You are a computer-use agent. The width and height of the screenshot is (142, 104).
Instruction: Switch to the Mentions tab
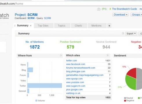[97, 26]
